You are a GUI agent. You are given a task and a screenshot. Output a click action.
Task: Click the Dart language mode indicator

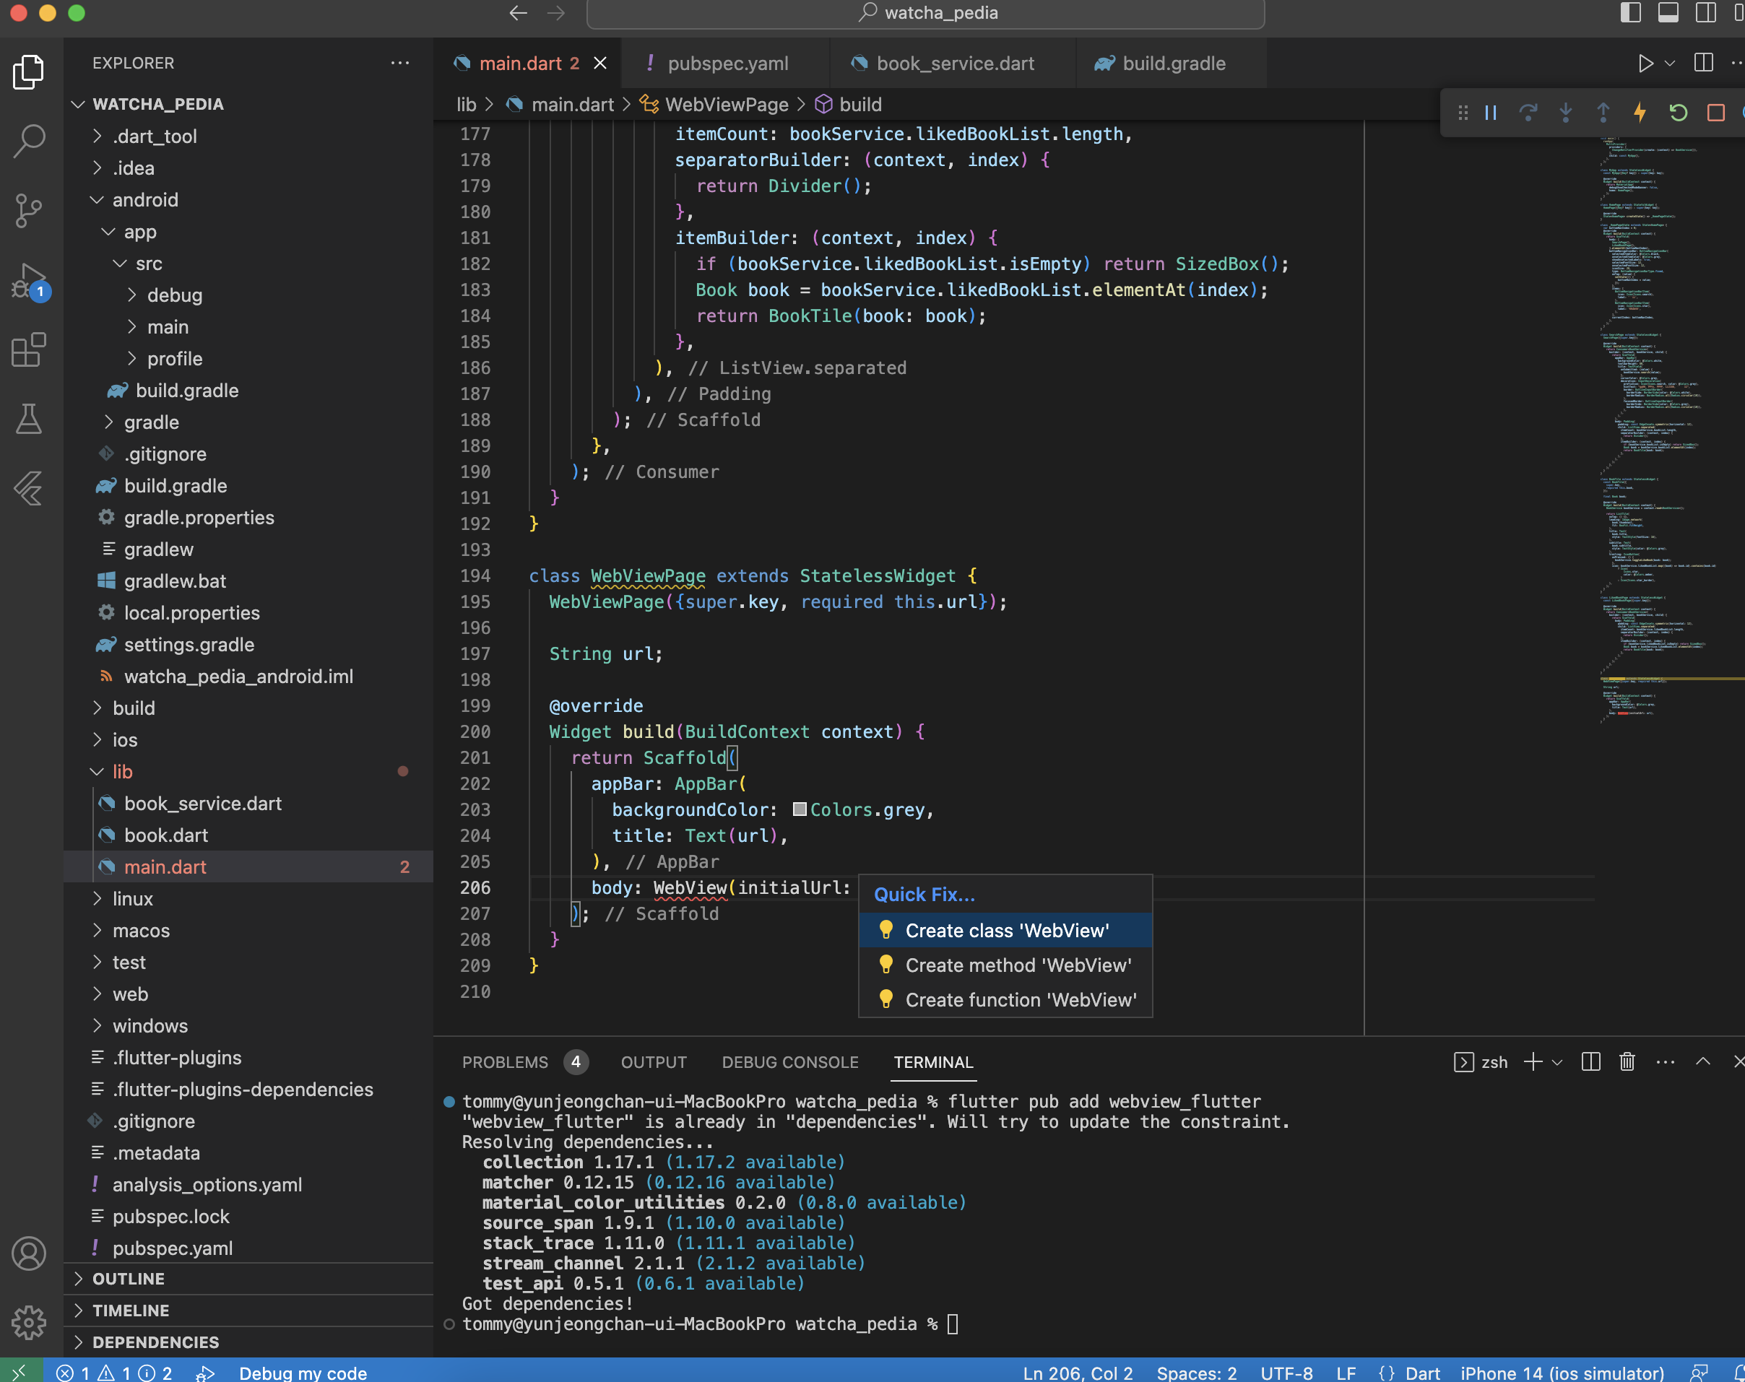click(1422, 1373)
